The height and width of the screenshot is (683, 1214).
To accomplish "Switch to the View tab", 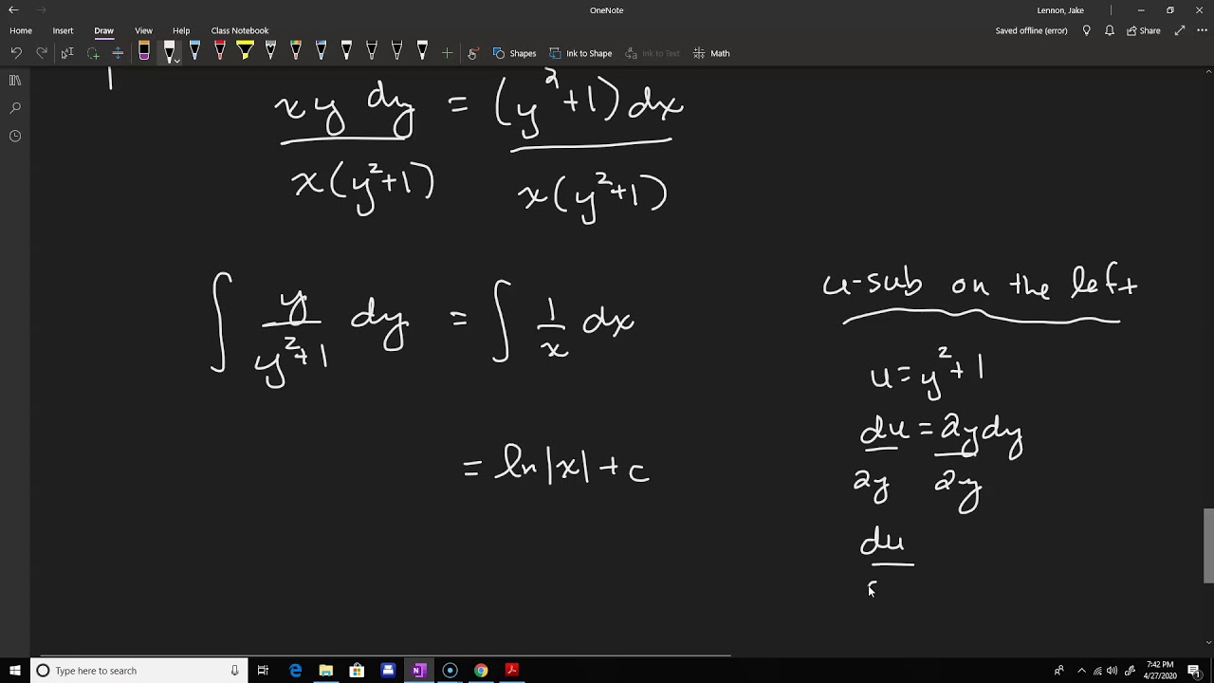I will (143, 30).
